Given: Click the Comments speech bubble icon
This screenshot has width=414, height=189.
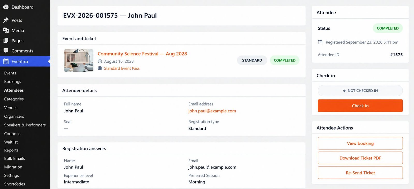Looking at the screenshot, I should [x=6, y=51].
